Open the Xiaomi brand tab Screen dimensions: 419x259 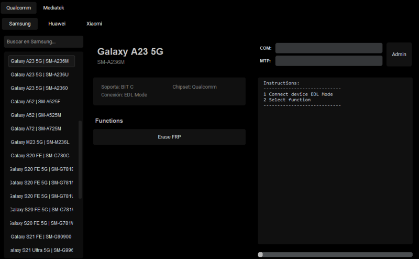point(94,24)
